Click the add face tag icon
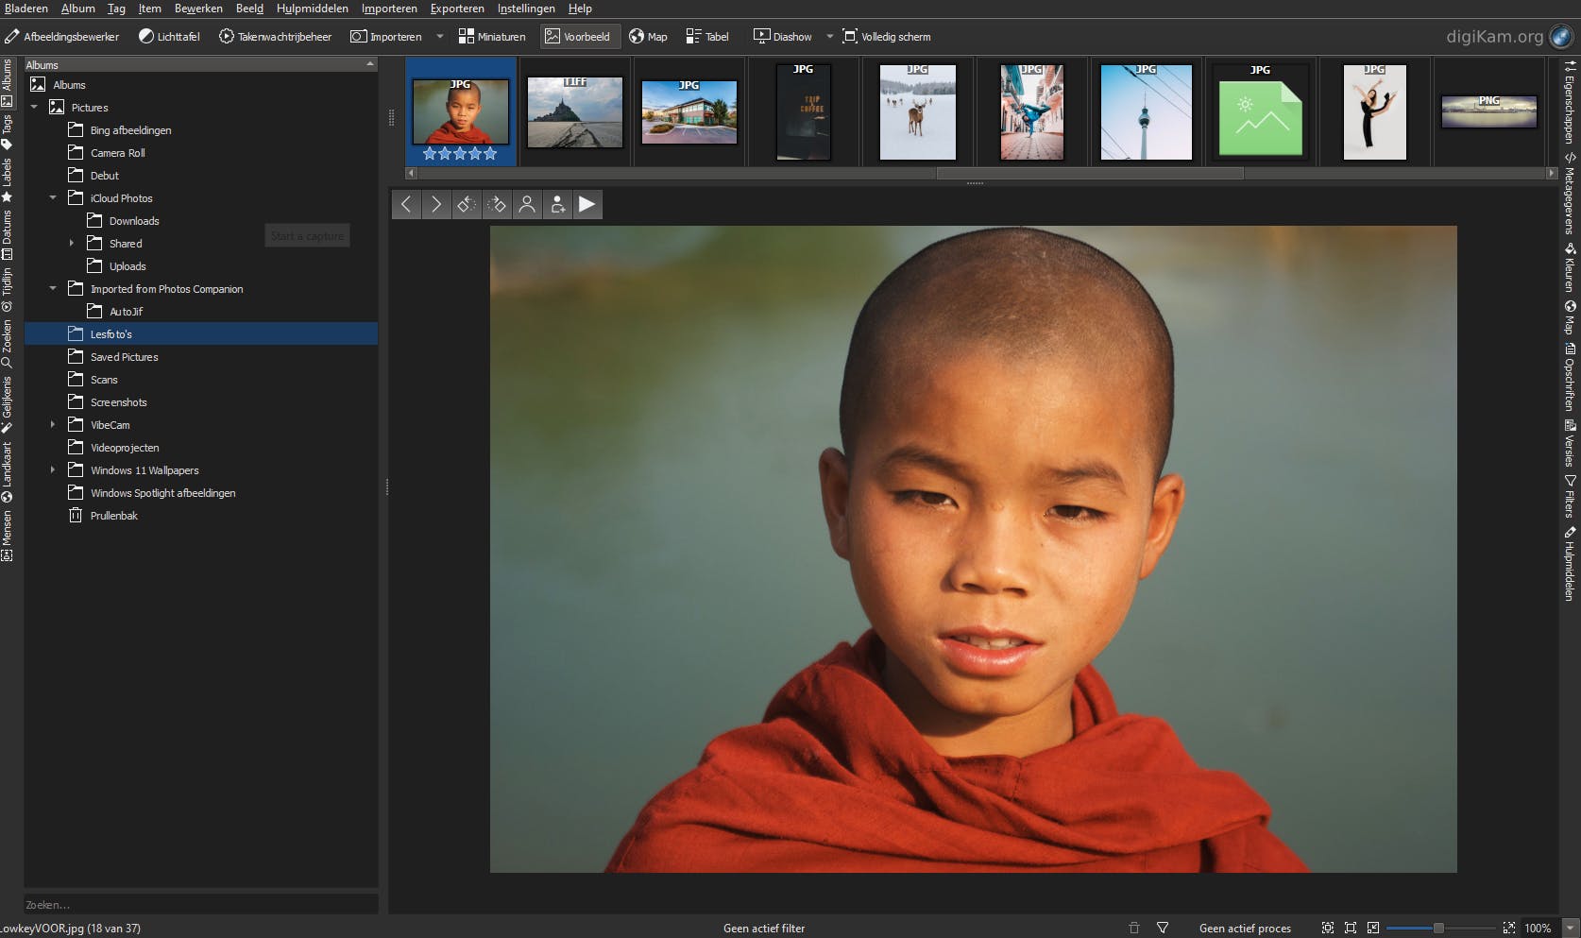Image resolution: width=1581 pixels, height=938 pixels. (557, 204)
